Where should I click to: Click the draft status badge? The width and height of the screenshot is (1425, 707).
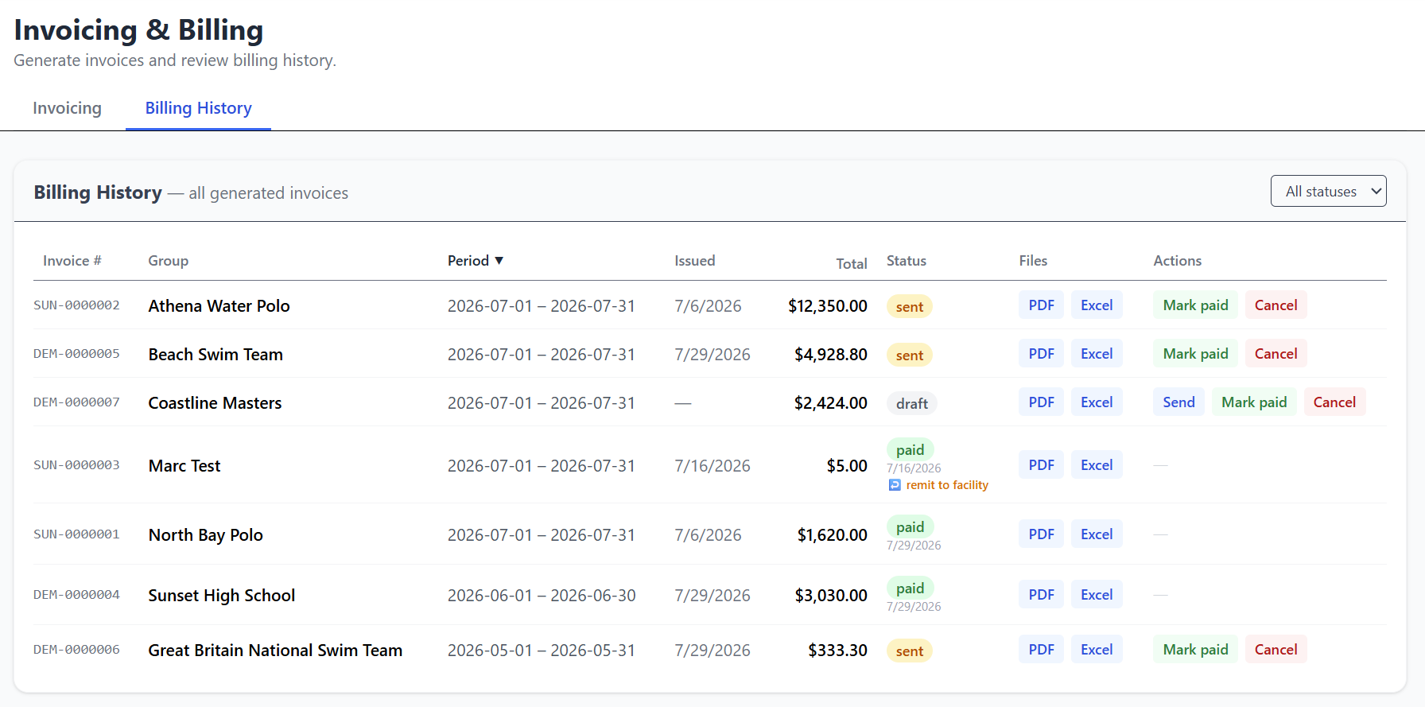912,404
